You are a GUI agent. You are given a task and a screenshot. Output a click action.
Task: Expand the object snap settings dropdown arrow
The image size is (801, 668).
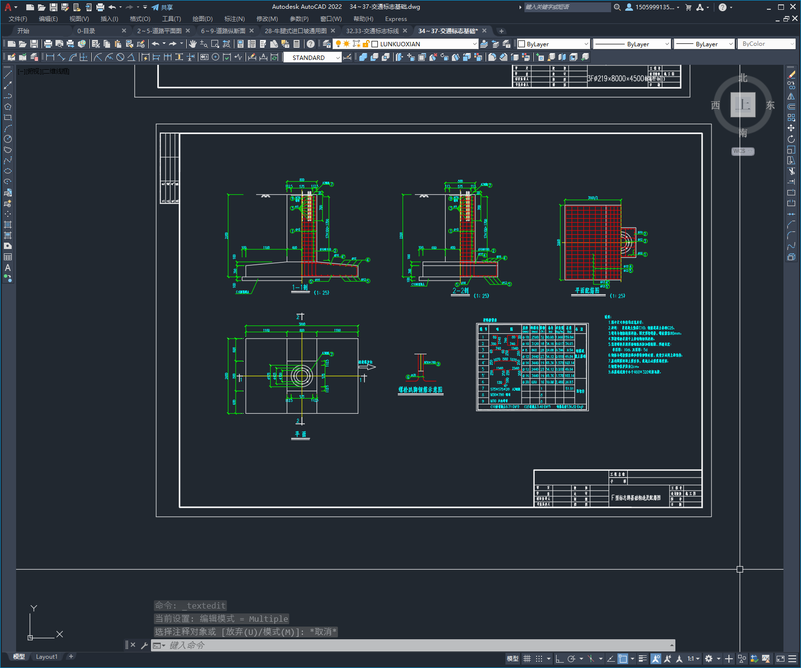pos(633,659)
